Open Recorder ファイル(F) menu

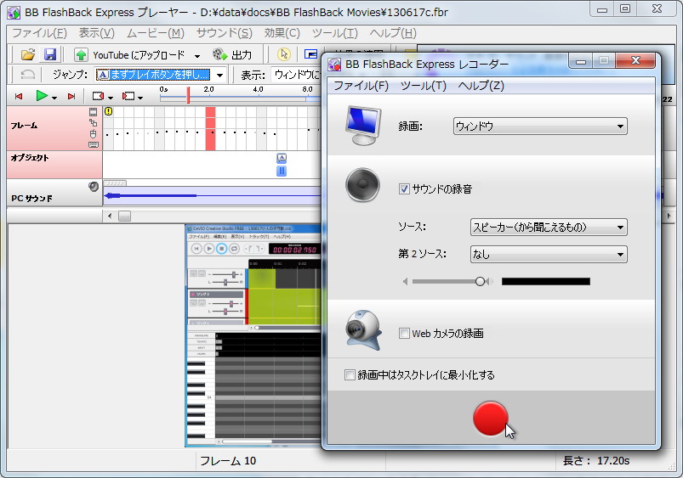tap(361, 86)
